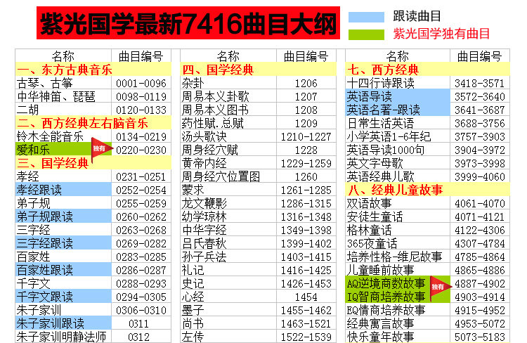Click legend label 紫光国学独有曲目
This screenshot has height=343, width=527.
(x=441, y=34)
